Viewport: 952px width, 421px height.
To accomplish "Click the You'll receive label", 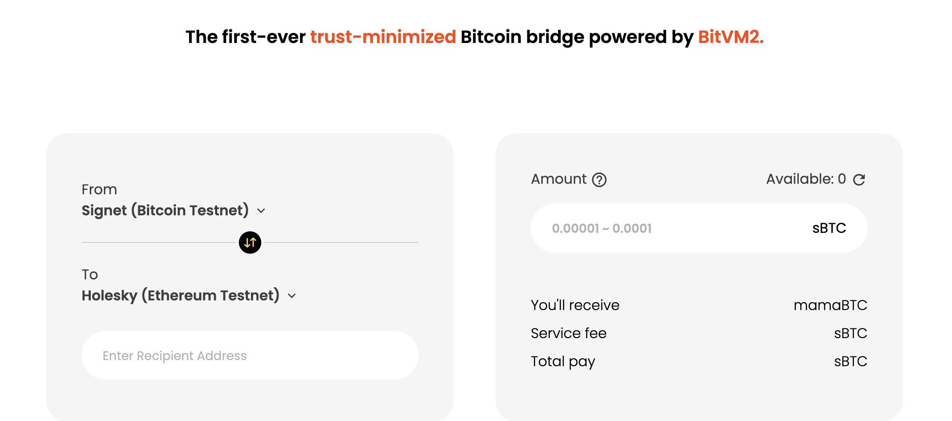I will [x=575, y=305].
